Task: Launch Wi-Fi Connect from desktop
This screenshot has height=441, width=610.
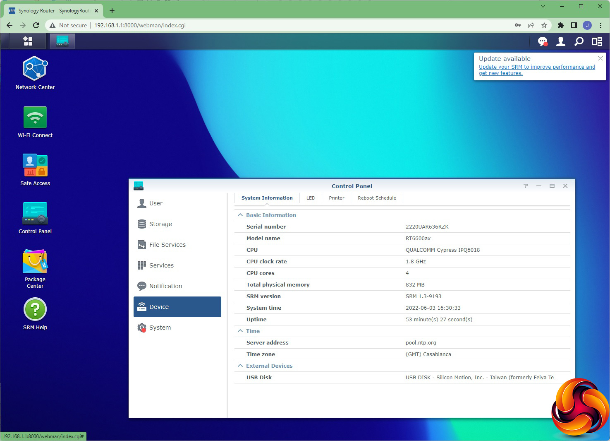Action: click(x=35, y=122)
